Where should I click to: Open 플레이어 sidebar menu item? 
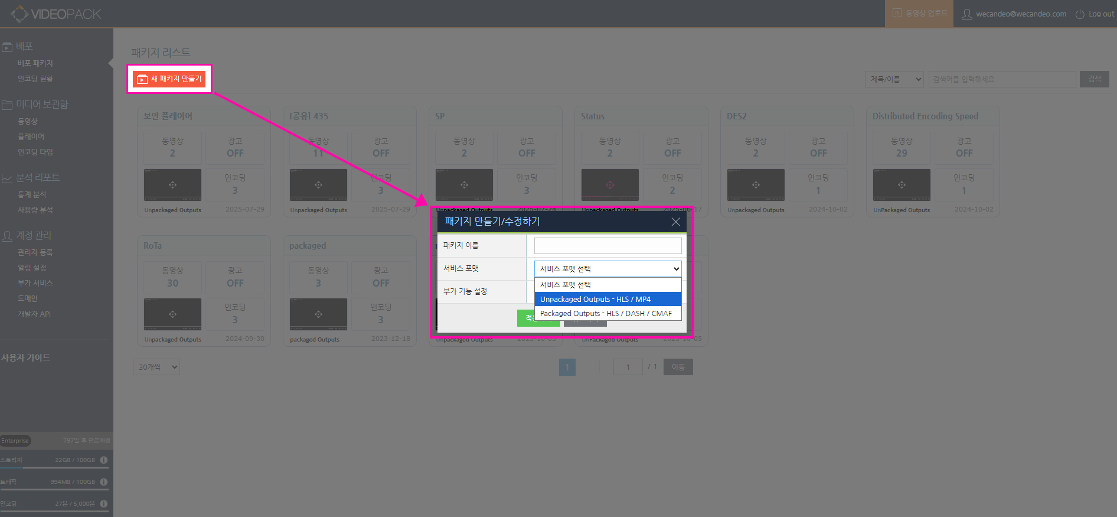(x=31, y=136)
